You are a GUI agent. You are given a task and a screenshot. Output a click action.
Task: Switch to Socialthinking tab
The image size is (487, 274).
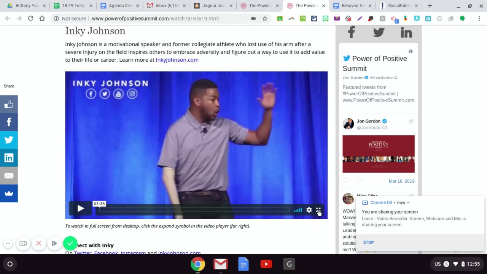pyautogui.click(x=399, y=6)
